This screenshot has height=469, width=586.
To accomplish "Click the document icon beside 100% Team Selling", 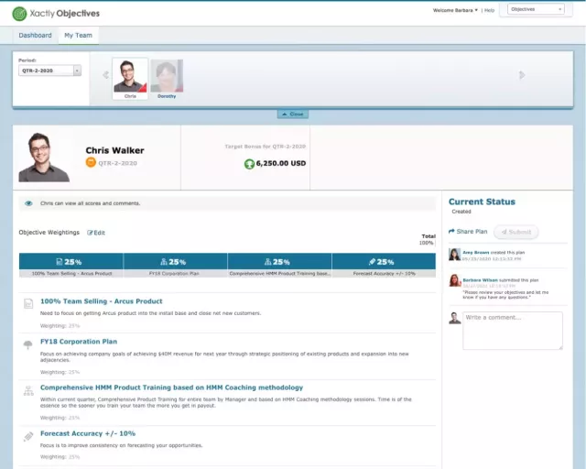I will 28,303.
